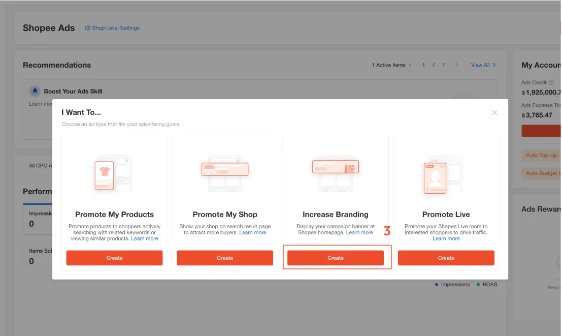Toggle the ROAS legend item

[x=487, y=284]
